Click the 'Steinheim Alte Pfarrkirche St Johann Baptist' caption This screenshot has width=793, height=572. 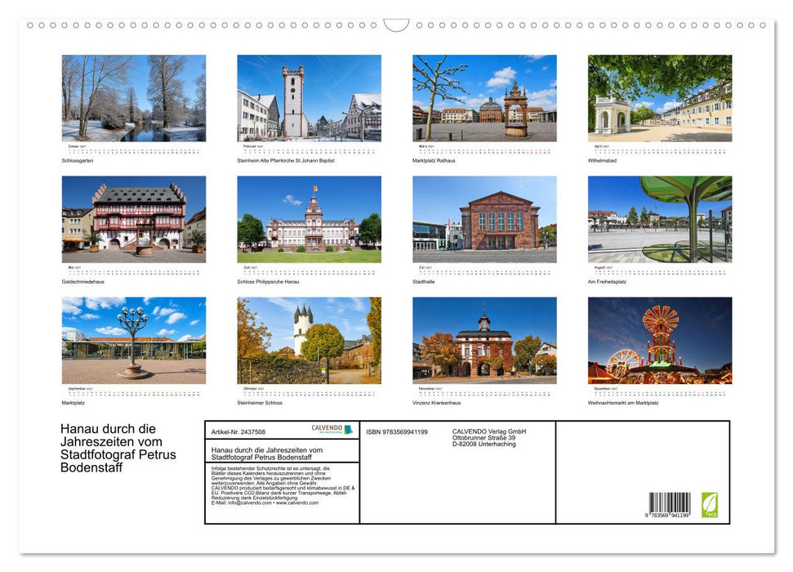click(x=286, y=160)
